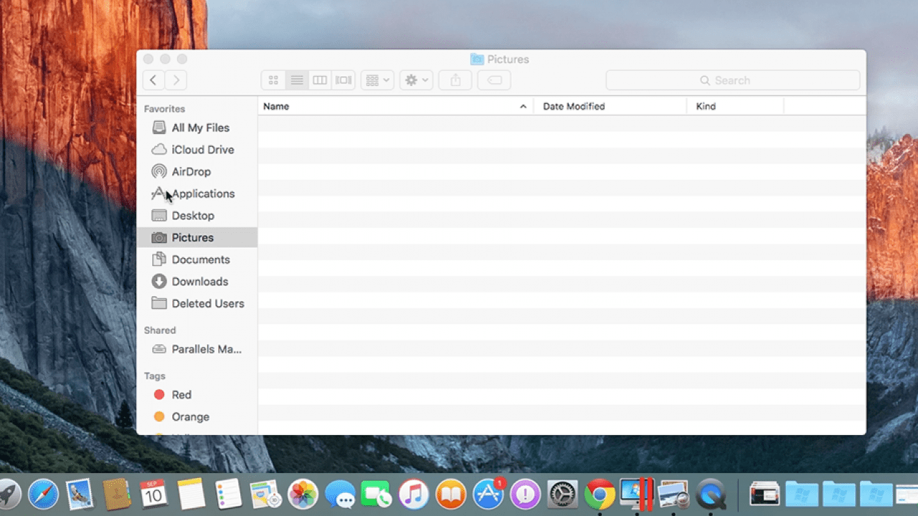The height and width of the screenshot is (516, 918).
Task: Go forward with the Finder forward arrow
Action: (x=176, y=80)
